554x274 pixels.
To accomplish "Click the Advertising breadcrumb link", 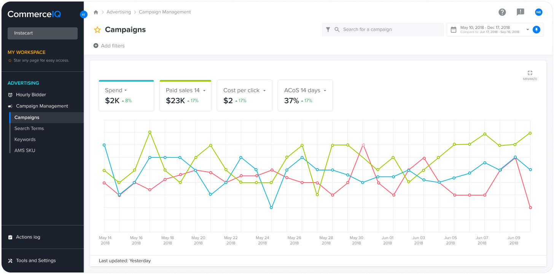I will coord(119,12).
